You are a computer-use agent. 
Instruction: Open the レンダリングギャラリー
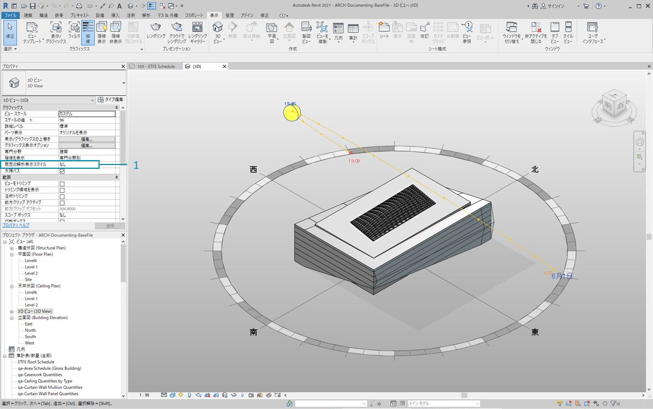(x=198, y=32)
